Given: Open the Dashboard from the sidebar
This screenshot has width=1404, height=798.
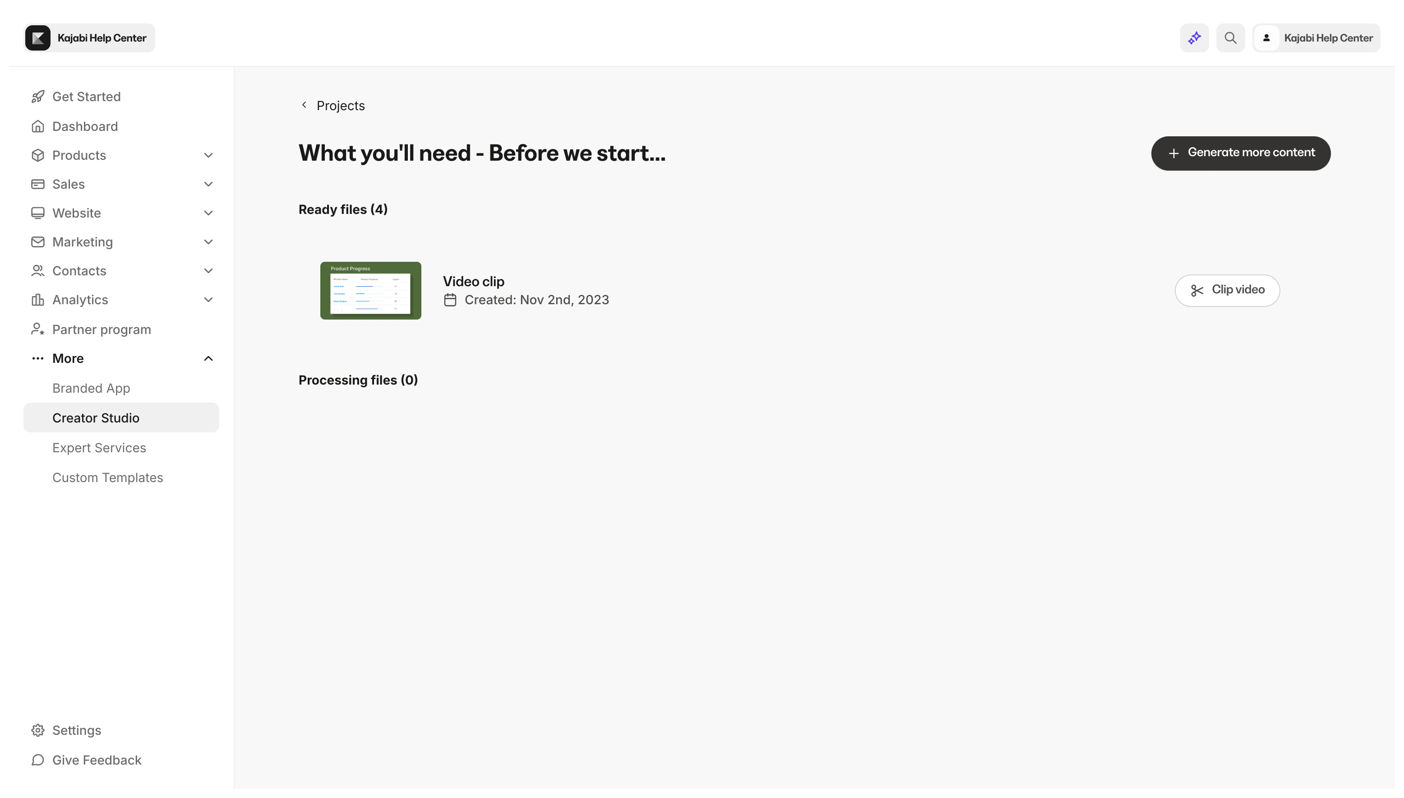Looking at the screenshot, I should (x=85, y=126).
